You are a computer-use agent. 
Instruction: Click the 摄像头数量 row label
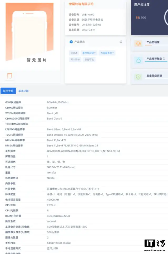point(12,238)
